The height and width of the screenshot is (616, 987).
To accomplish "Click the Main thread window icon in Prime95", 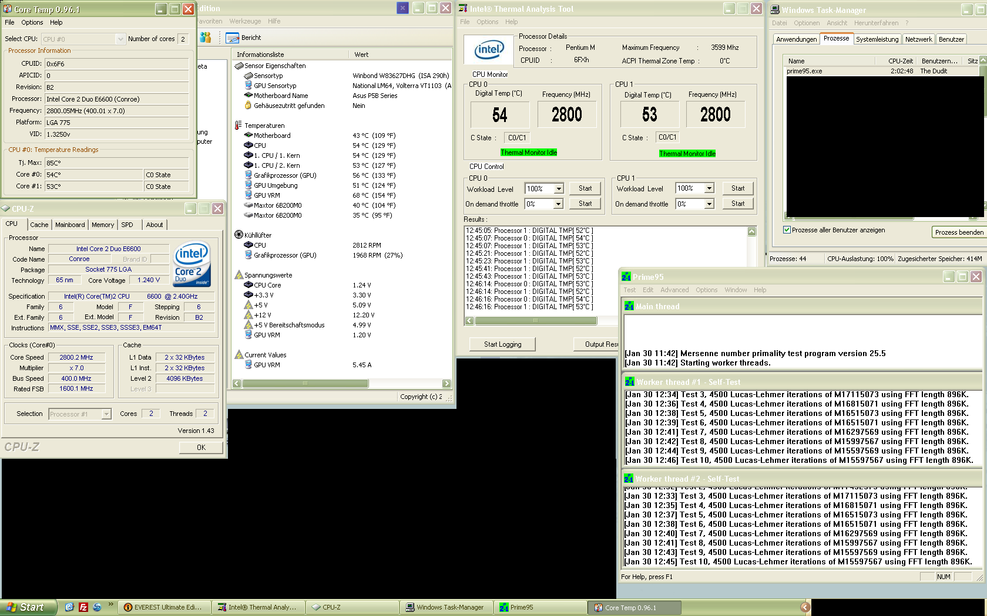I will click(x=629, y=306).
